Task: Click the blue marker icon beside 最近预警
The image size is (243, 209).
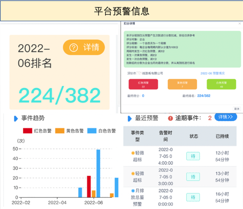Action: 129,118
